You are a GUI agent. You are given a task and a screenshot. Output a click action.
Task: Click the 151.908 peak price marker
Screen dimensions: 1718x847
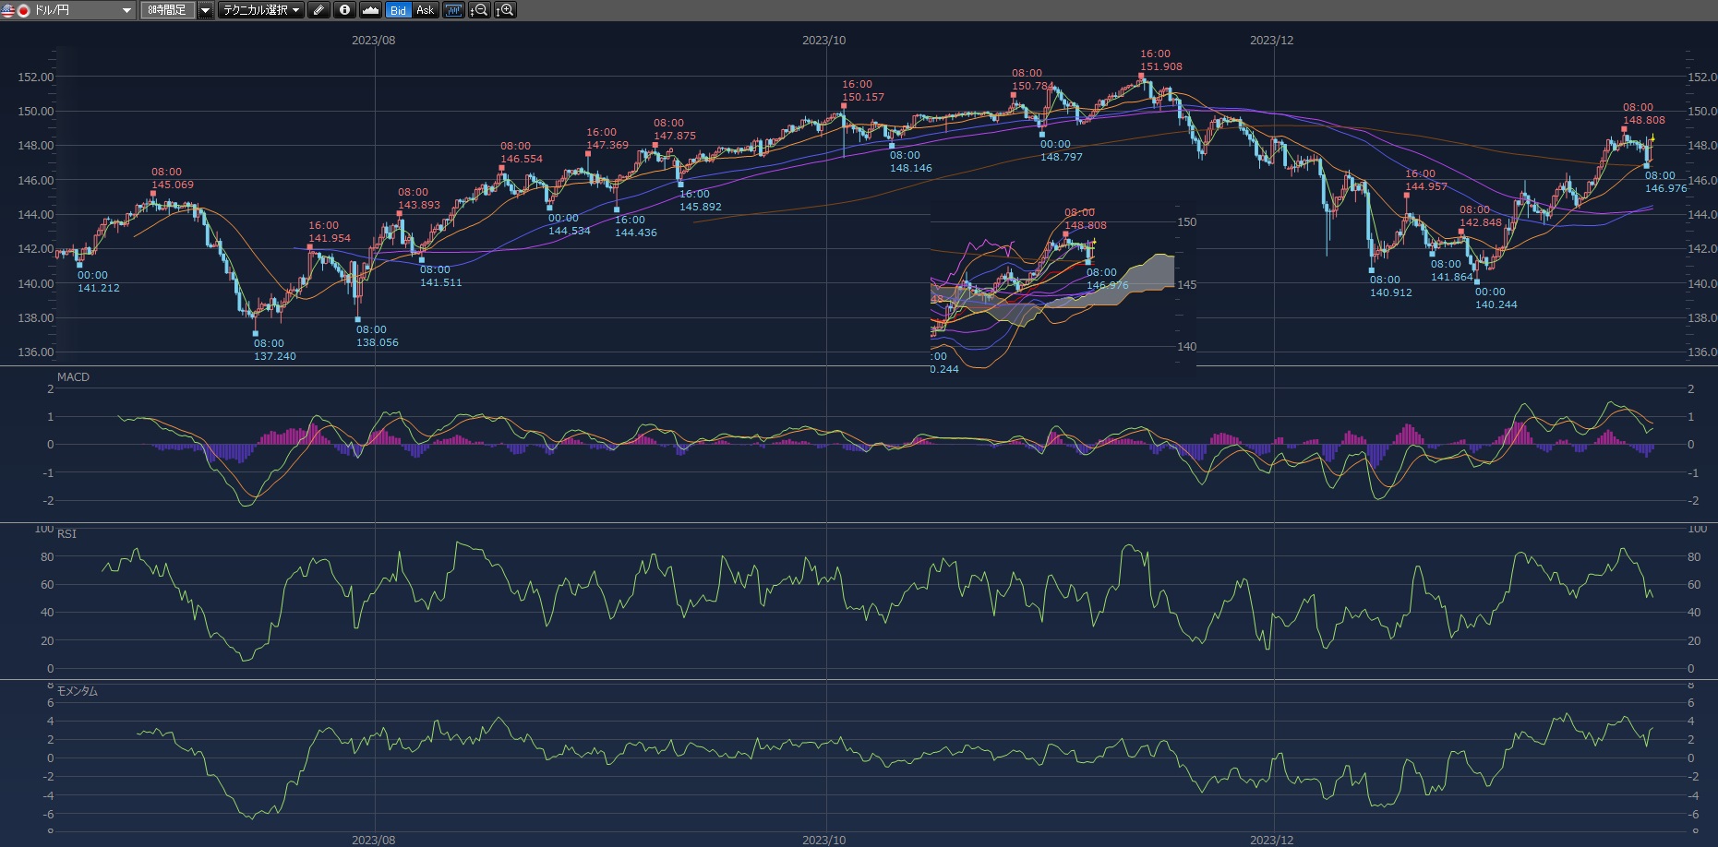coord(1160,66)
